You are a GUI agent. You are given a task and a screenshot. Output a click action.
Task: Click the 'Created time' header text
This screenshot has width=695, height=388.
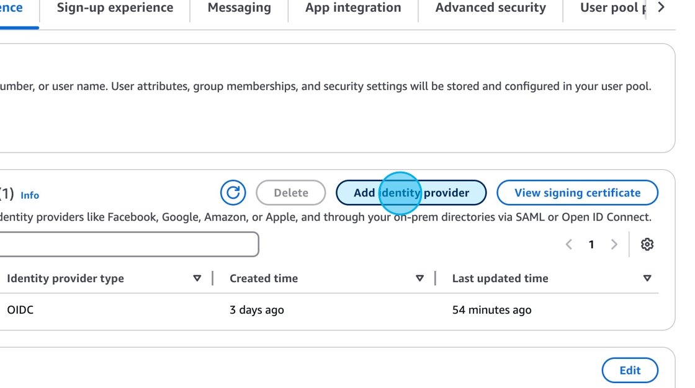coord(264,278)
